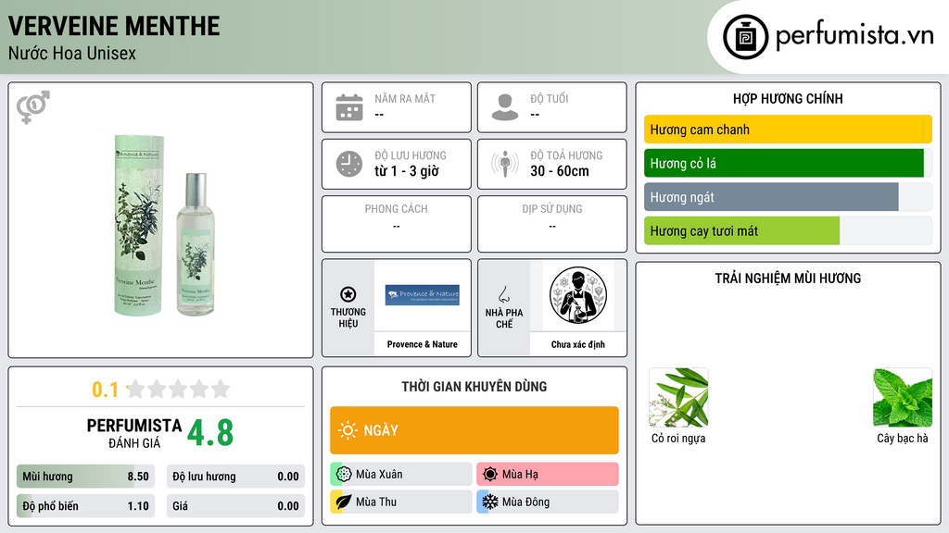Click the Năm ra mắt label
Image resolution: width=949 pixels, height=533 pixels.
coord(405,98)
